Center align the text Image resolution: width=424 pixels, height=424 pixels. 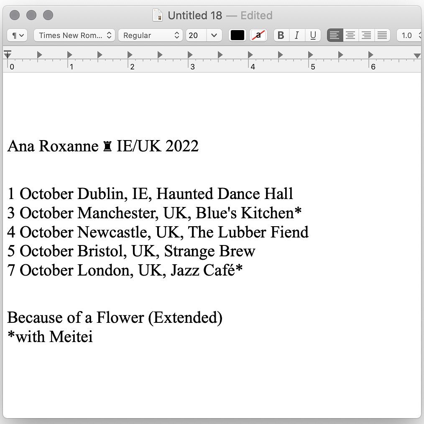pos(350,36)
